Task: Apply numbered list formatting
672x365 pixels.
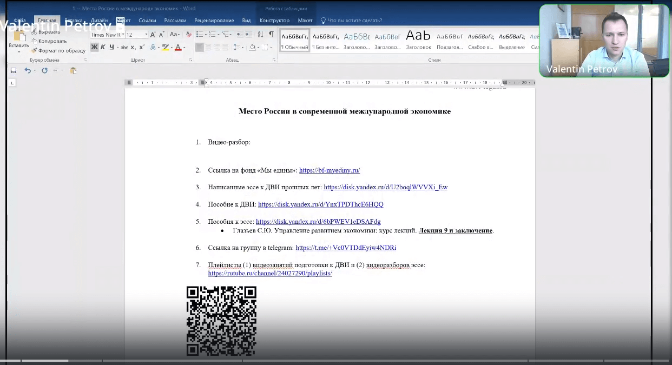Action: pos(213,35)
